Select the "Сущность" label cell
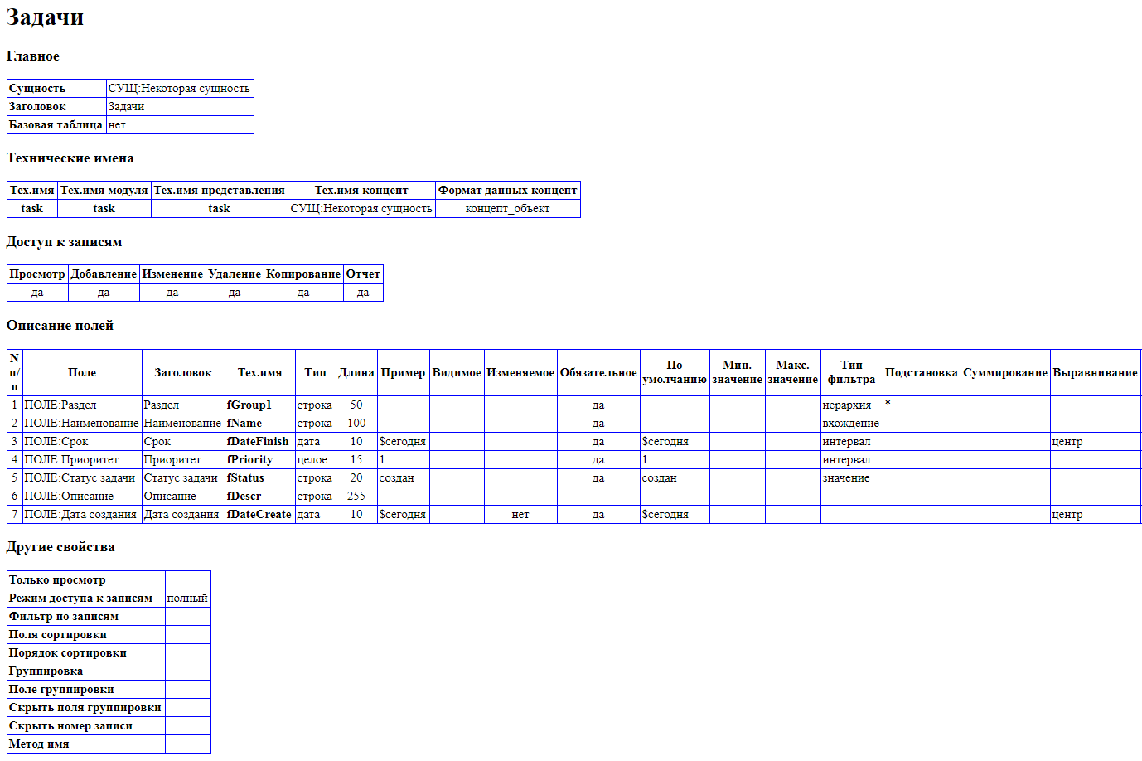This screenshot has width=1142, height=761. [x=57, y=88]
